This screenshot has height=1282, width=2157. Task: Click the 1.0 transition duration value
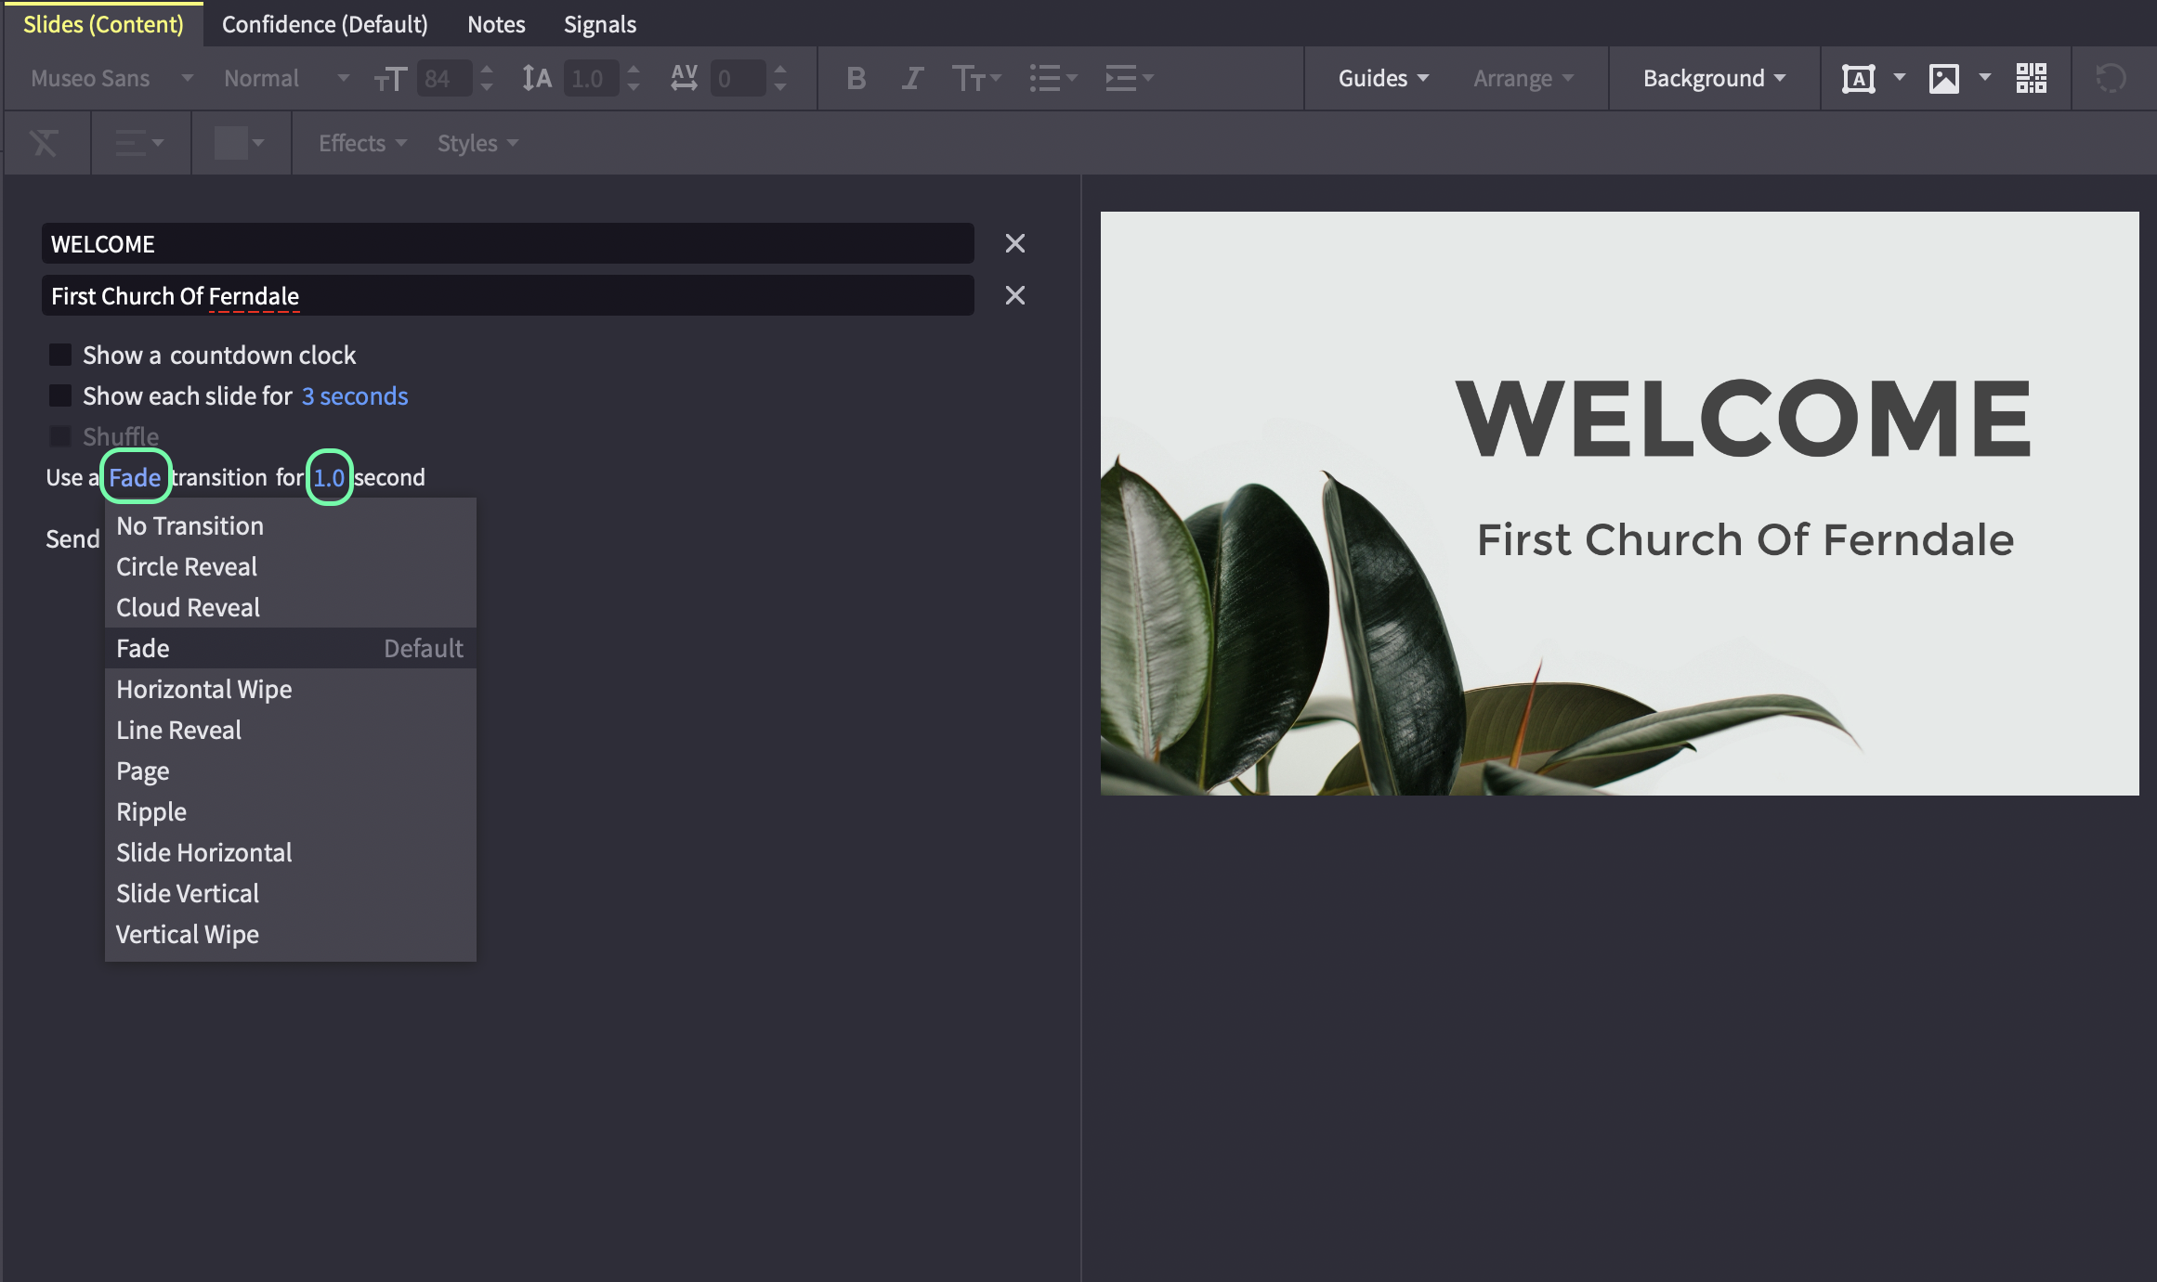(329, 477)
